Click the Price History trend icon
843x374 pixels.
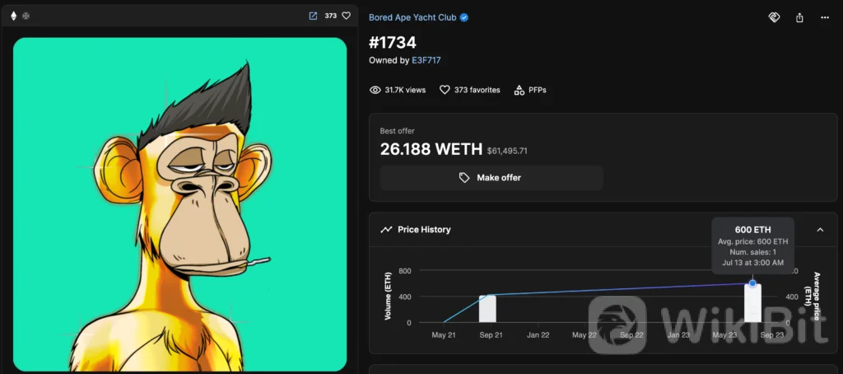(386, 230)
